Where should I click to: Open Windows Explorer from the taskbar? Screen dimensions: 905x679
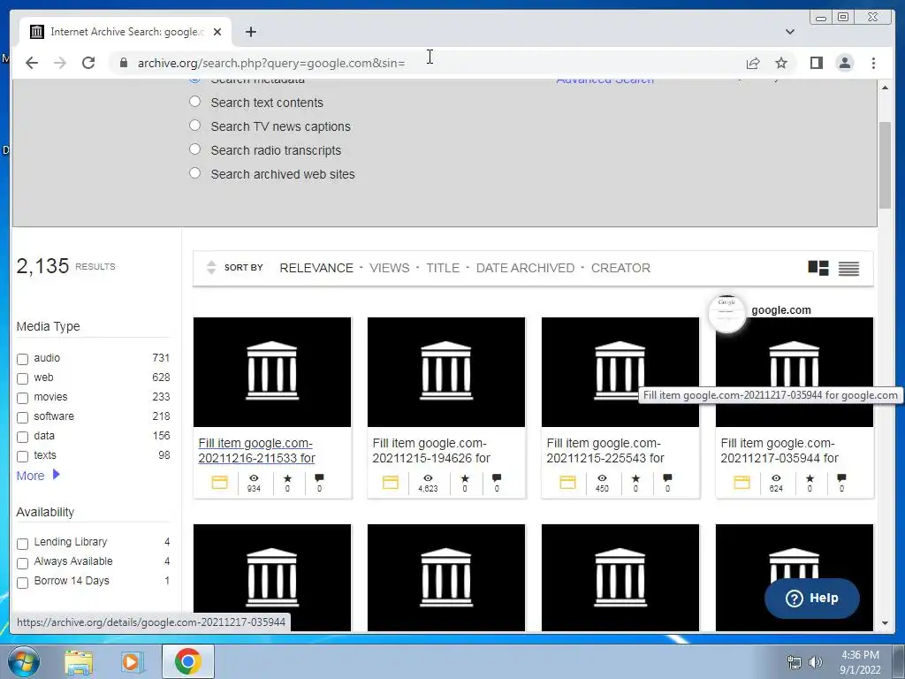[x=79, y=661]
